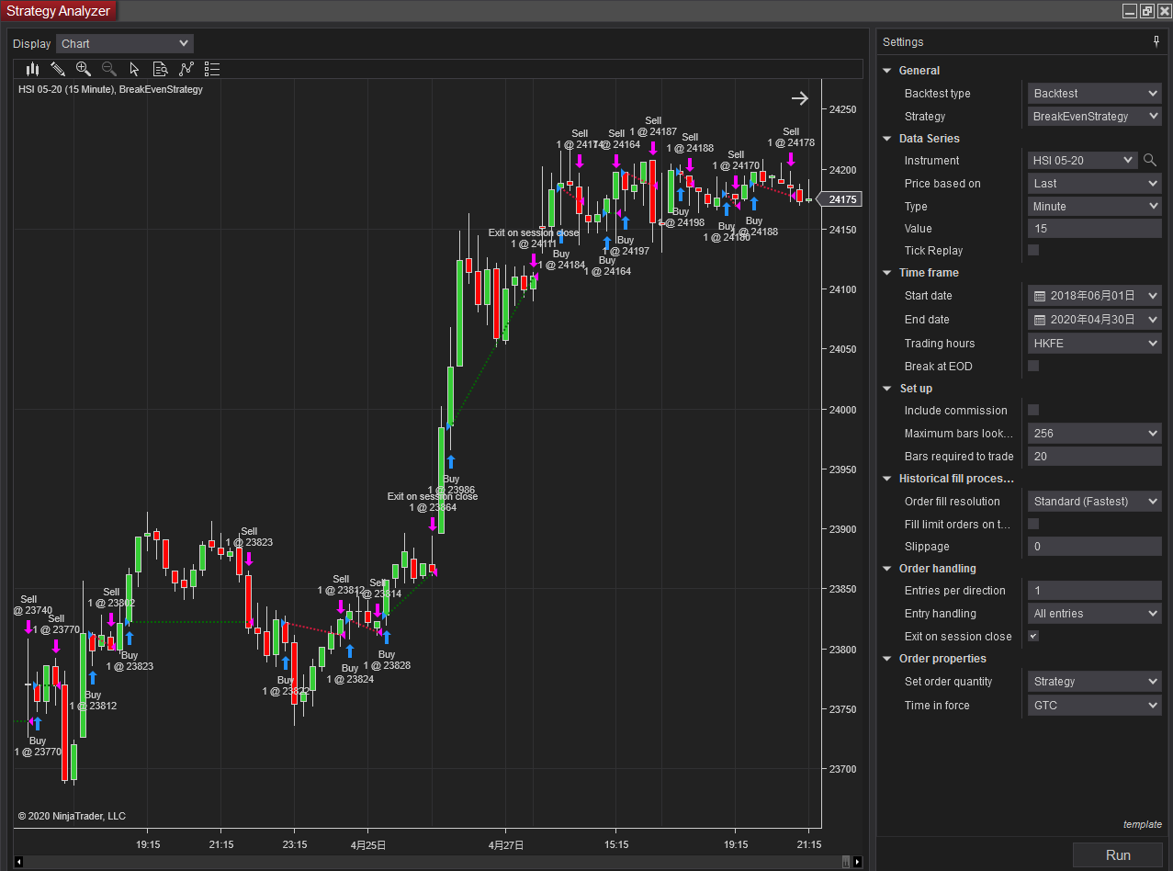The height and width of the screenshot is (871, 1173).
Task: Click horizontal scrollbar left arrow
Action: tap(18, 862)
